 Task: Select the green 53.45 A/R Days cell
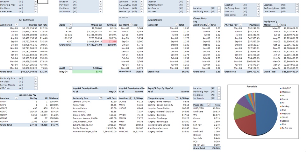88,72
